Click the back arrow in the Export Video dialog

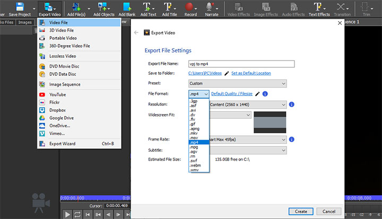click(136, 32)
